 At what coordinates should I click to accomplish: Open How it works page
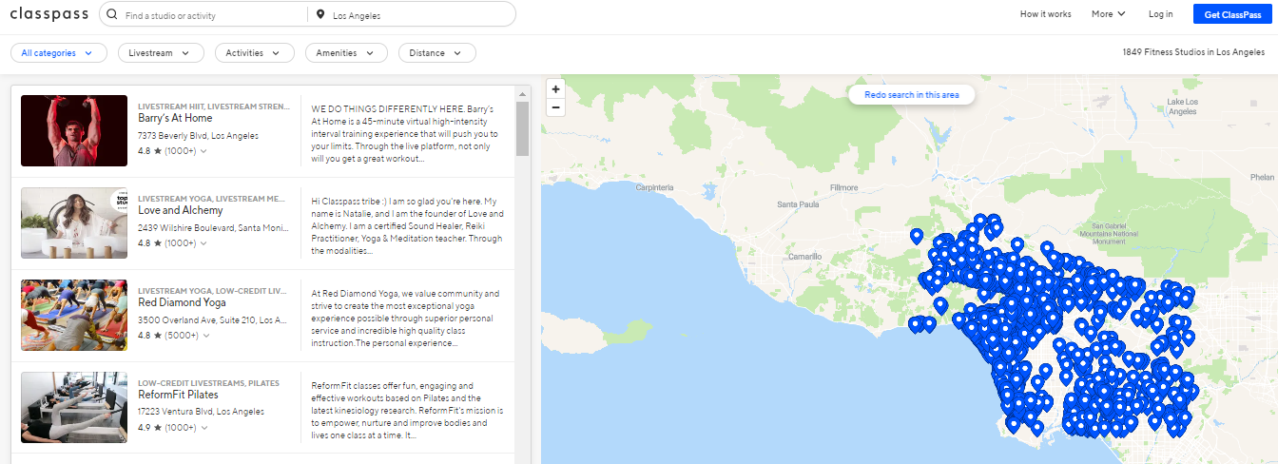[1045, 14]
